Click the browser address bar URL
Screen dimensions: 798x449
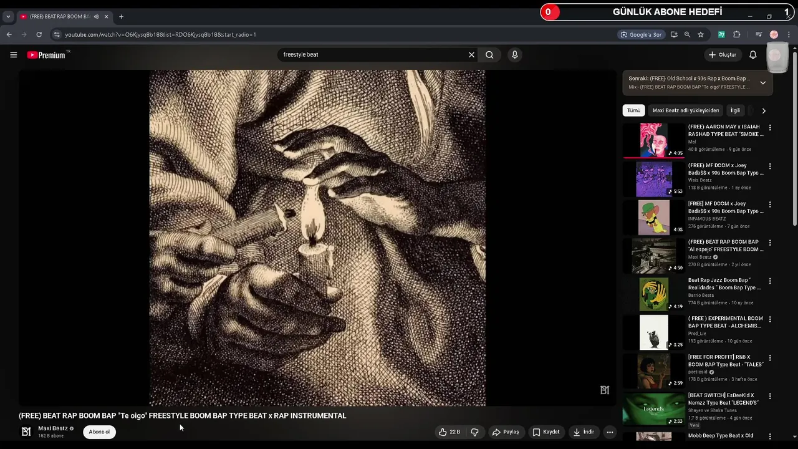point(161,34)
